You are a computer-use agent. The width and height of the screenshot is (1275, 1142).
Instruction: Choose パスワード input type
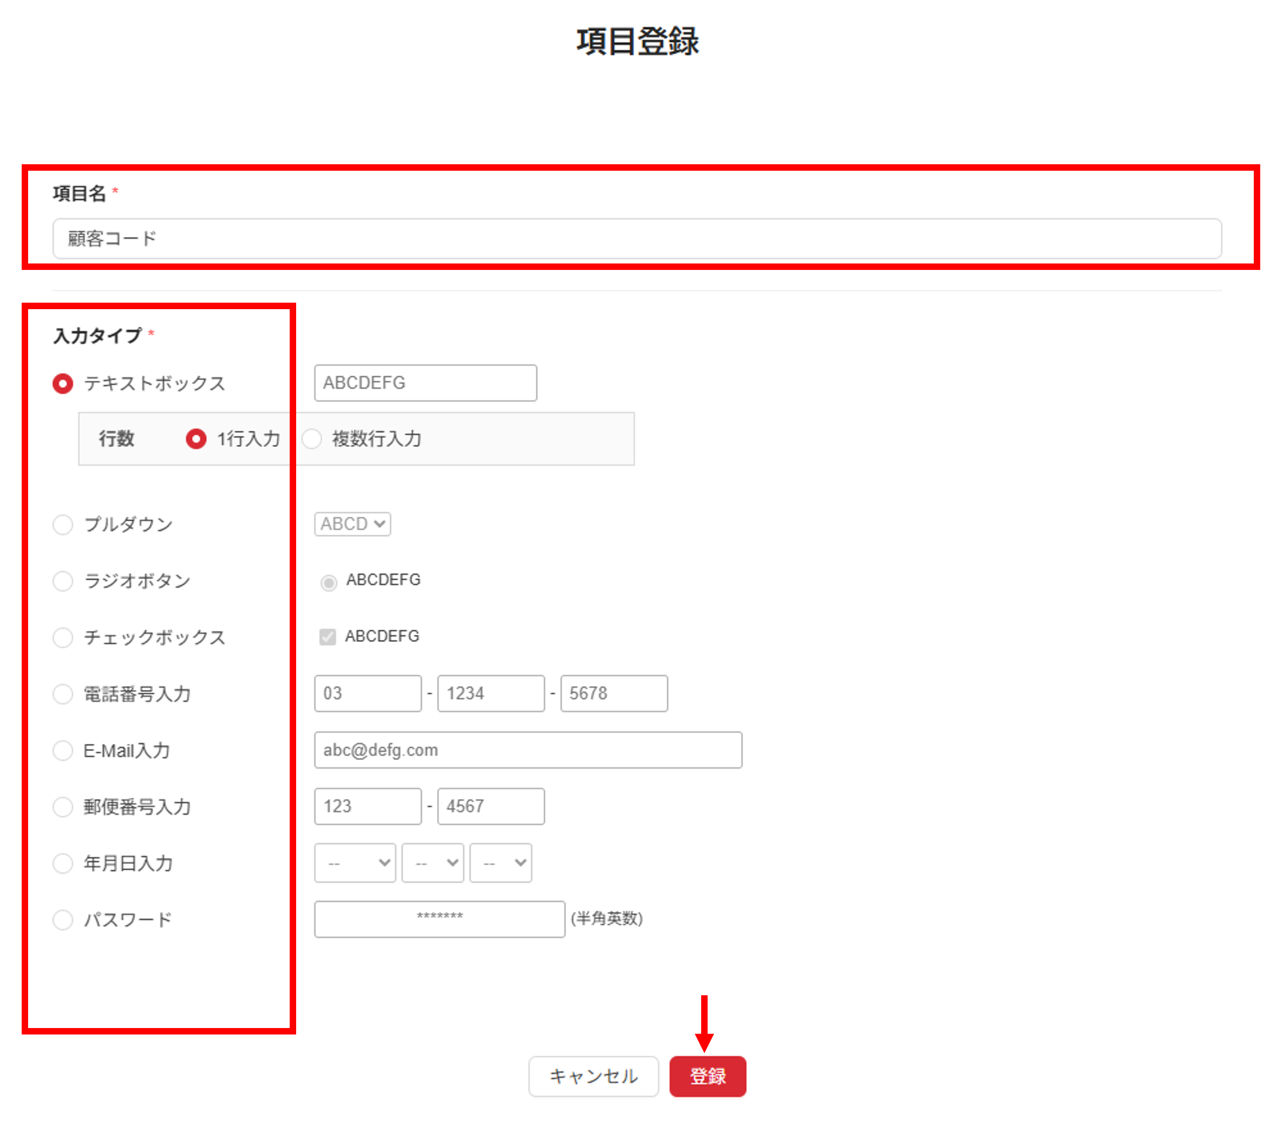[x=63, y=920]
